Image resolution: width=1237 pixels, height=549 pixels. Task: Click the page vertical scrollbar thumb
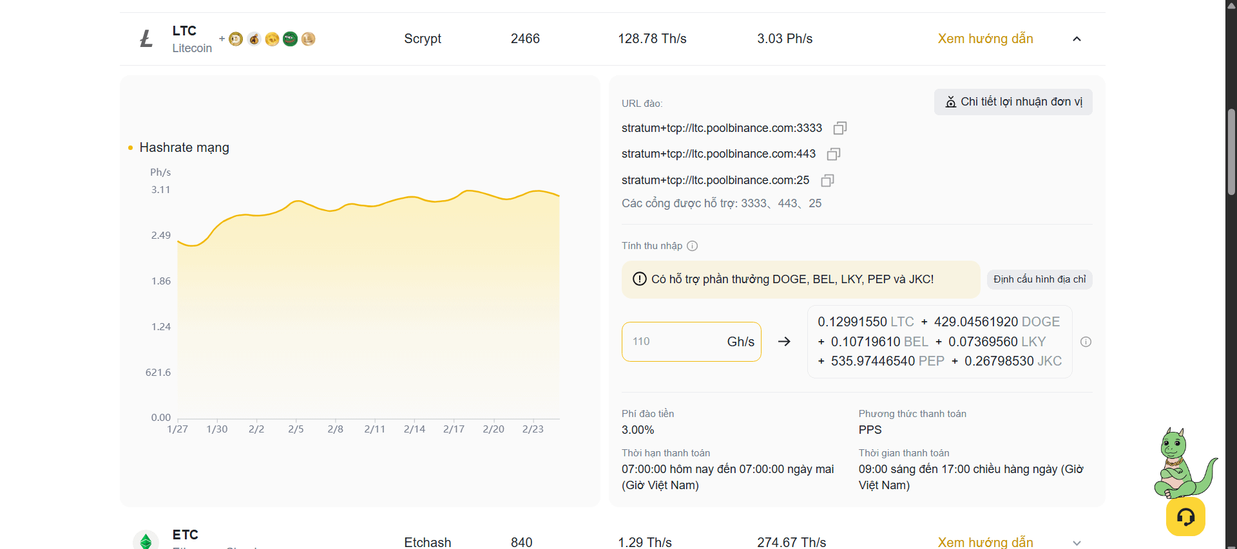pos(1231,152)
